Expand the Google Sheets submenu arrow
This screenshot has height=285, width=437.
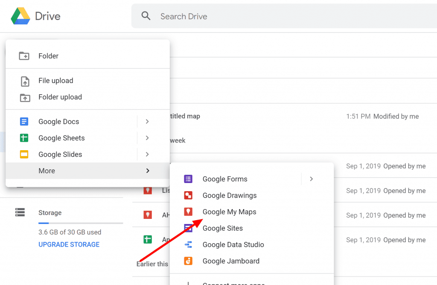point(147,138)
